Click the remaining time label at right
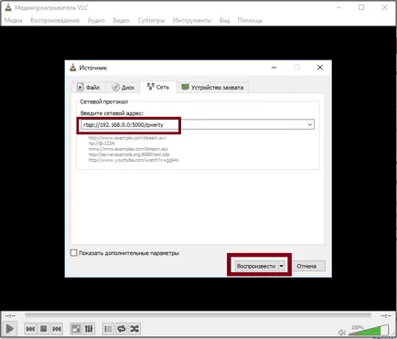This screenshot has height=339, width=397. pos(386,316)
